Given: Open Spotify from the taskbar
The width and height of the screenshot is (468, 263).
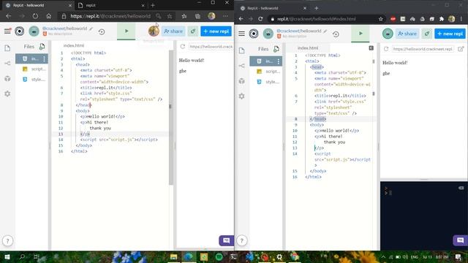Looking at the screenshot, I should click(219, 256).
